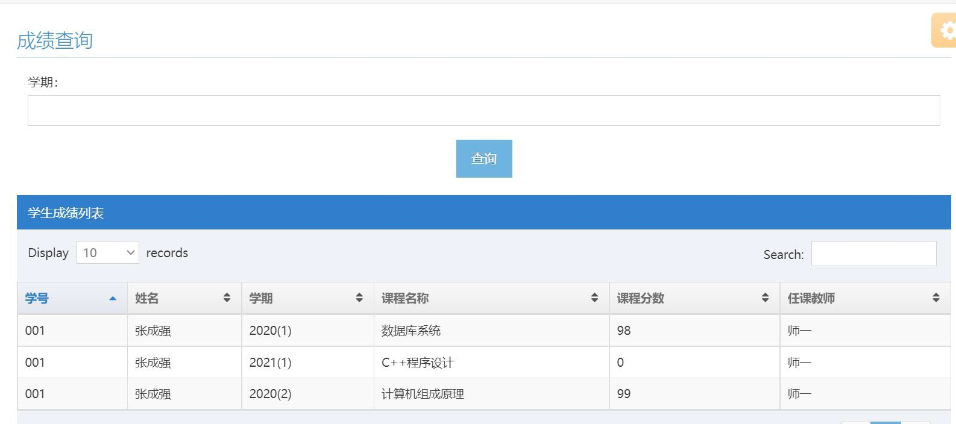Select the C++程序设计 course cell
This screenshot has width=956, height=424.
pos(491,363)
